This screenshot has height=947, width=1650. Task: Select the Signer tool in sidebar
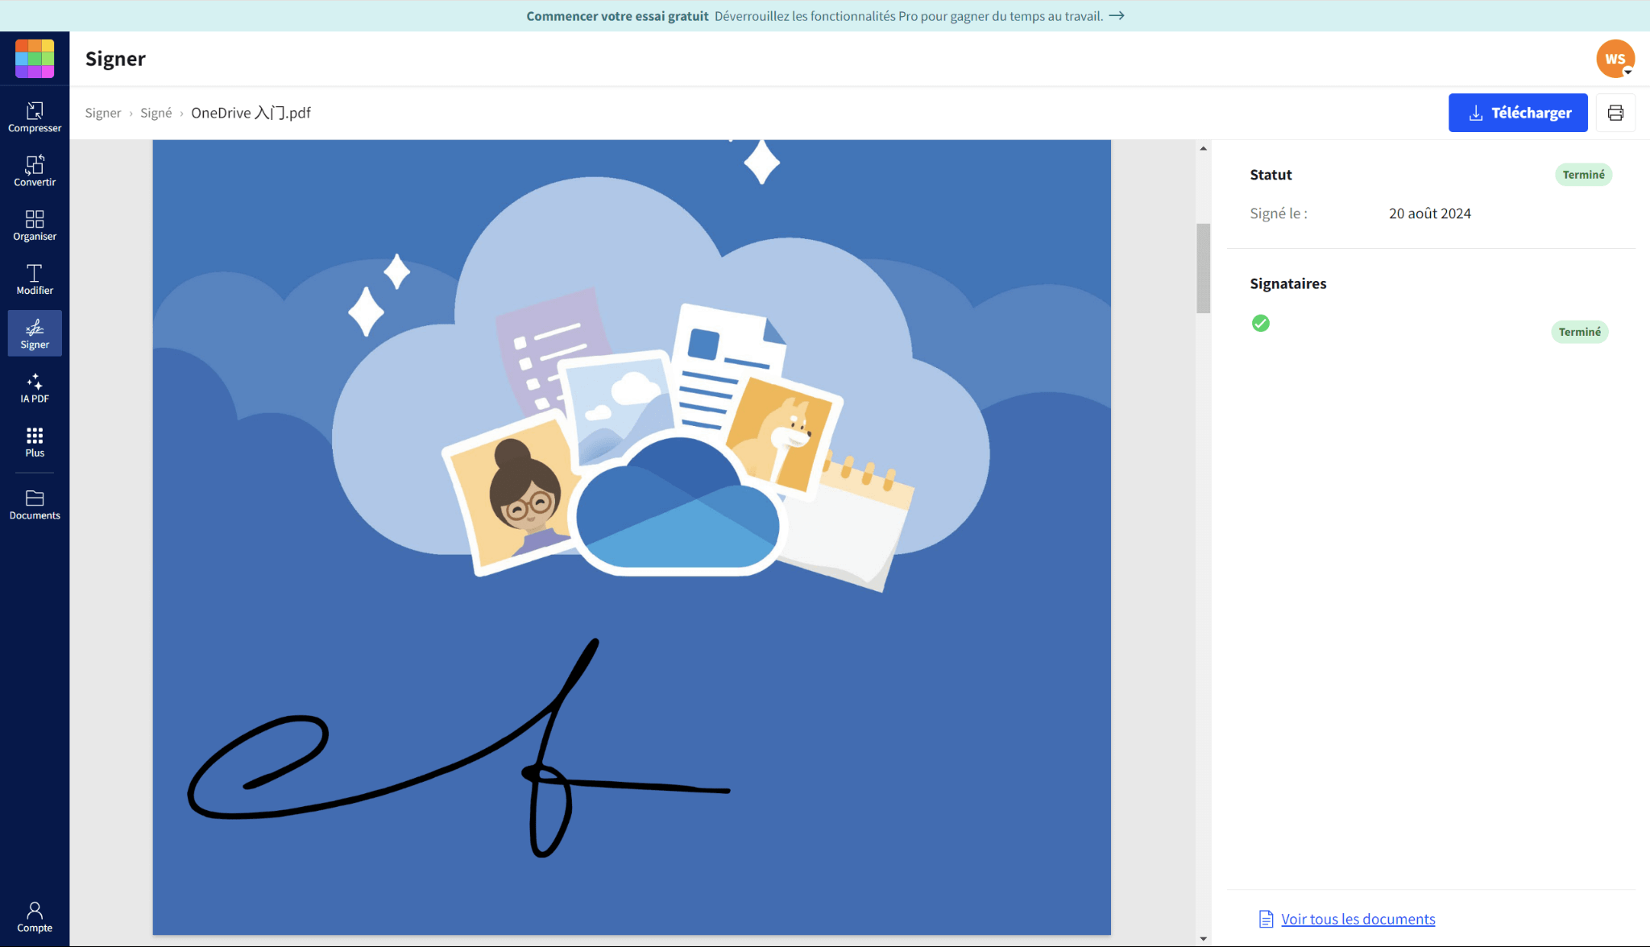click(x=35, y=333)
